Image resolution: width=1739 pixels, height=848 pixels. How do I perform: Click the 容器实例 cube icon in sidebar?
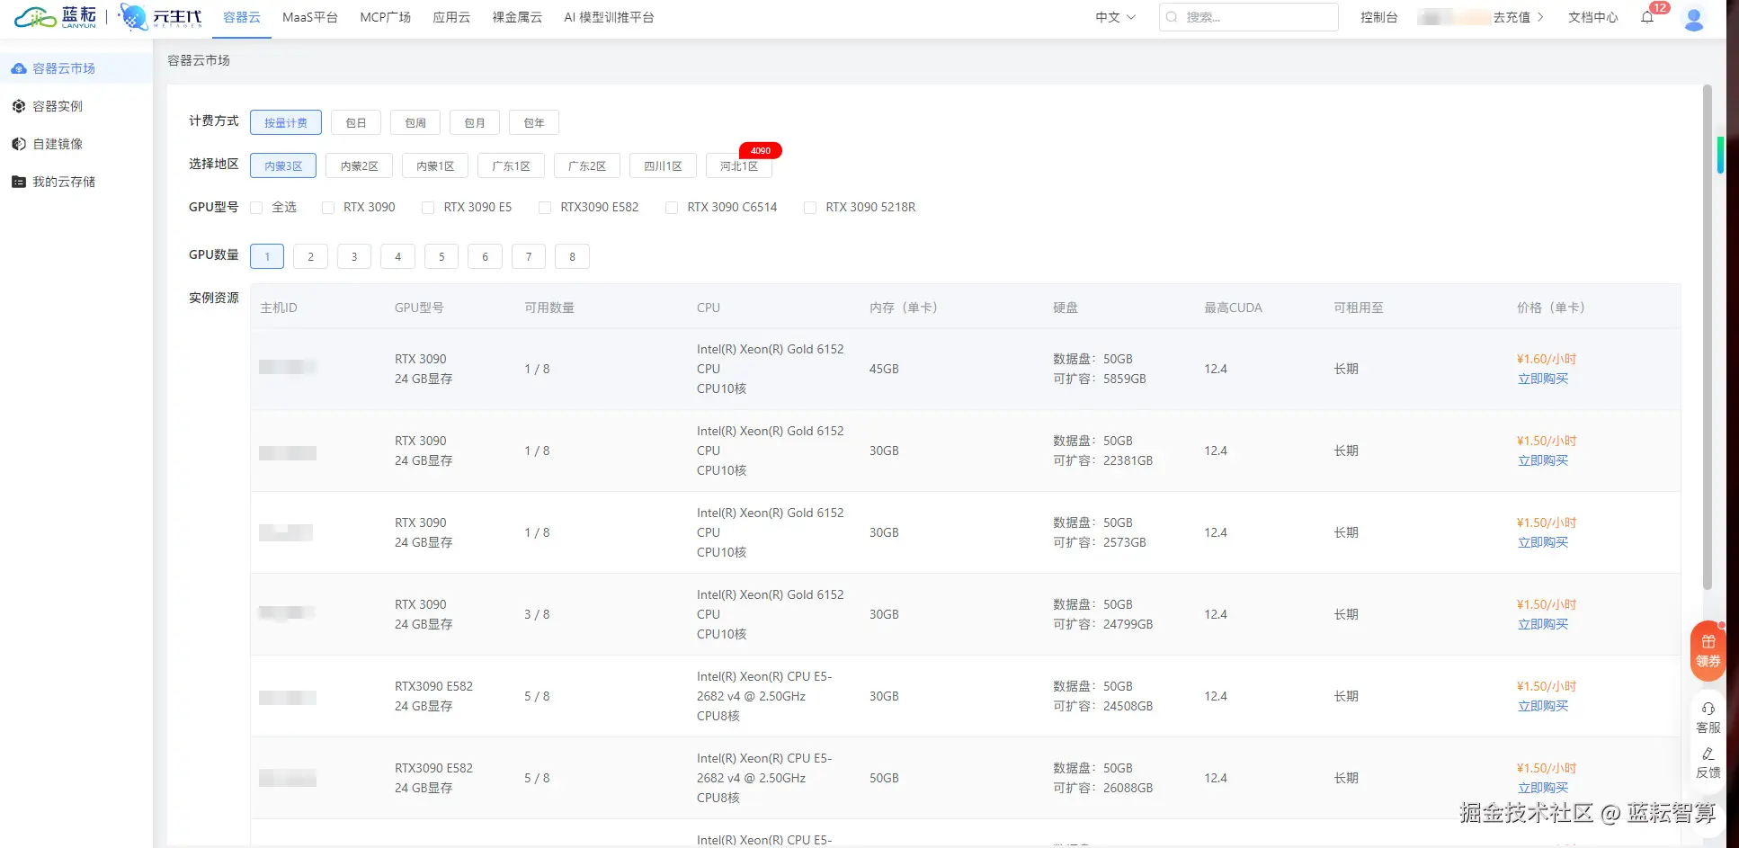click(18, 106)
